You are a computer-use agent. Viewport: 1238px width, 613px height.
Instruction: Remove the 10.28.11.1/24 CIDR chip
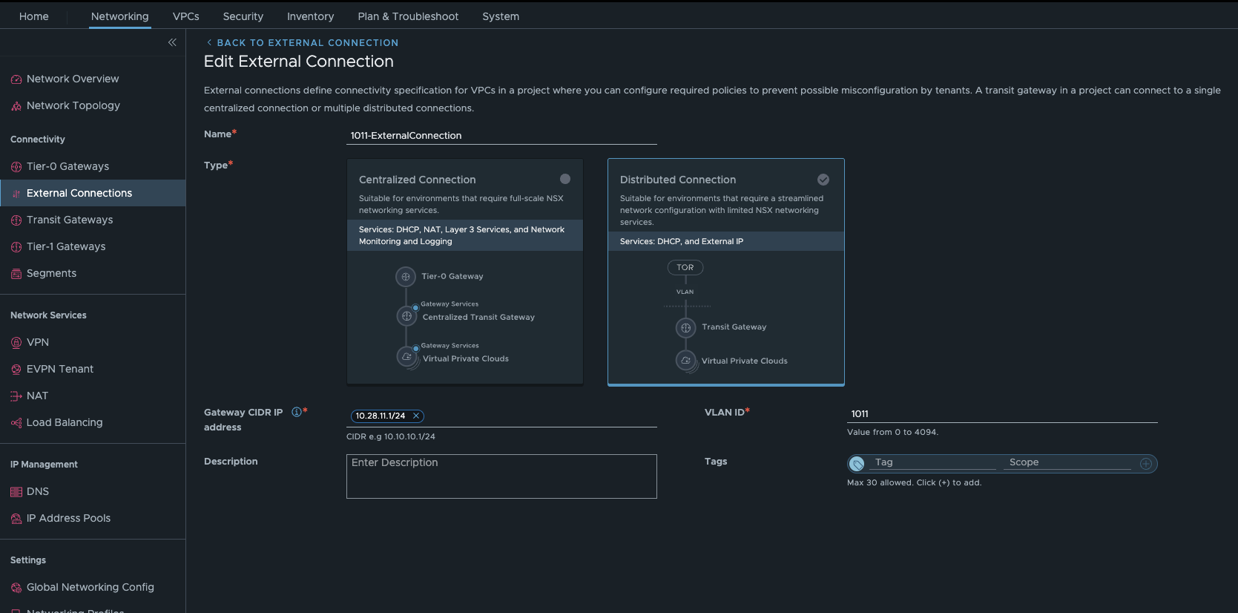point(416,416)
